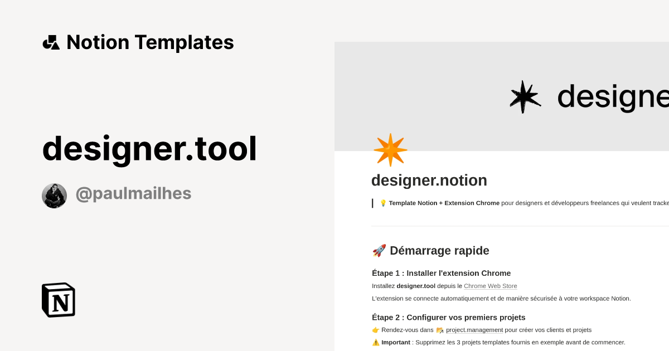The image size is (669, 351).
Task: Click the paulmailhes avatar photo
Action: [x=54, y=196]
